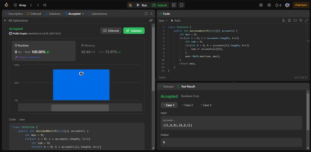Go back to All Submissions

(x=16, y=21)
